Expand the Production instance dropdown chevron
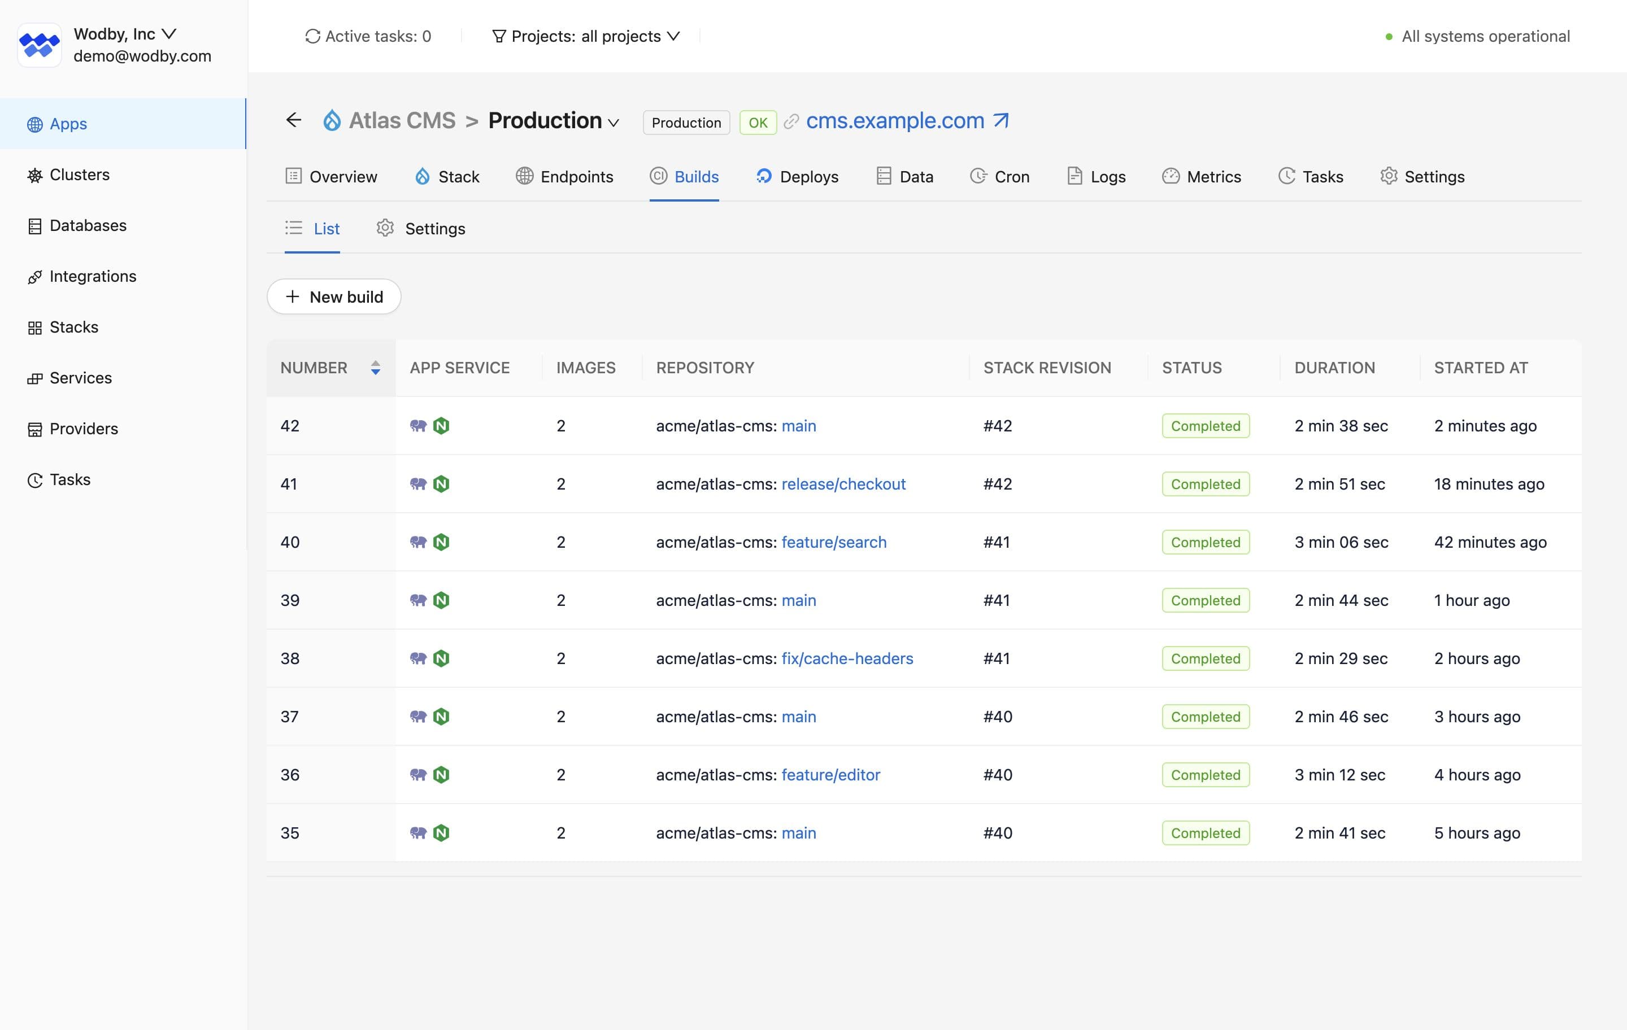The image size is (1627, 1030). click(614, 123)
